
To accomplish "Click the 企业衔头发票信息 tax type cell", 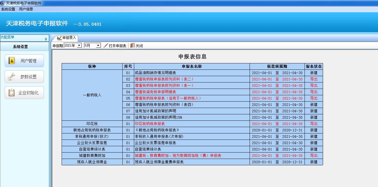I will coord(92,143).
